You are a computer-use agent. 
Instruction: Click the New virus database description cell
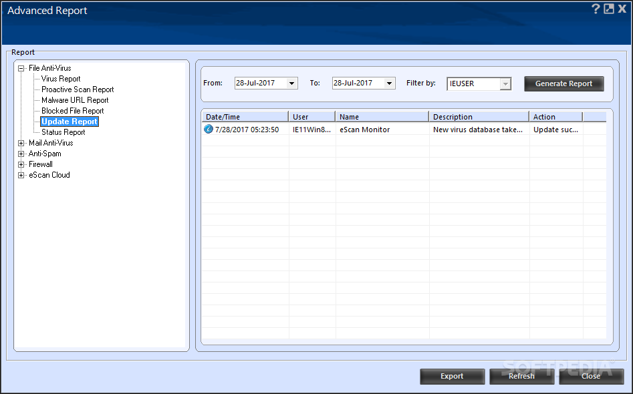click(477, 130)
